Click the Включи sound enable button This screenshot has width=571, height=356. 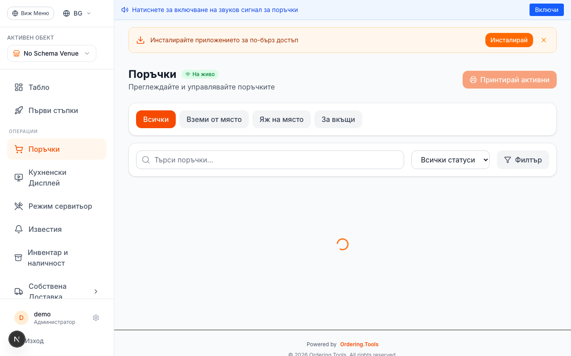[x=546, y=9]
